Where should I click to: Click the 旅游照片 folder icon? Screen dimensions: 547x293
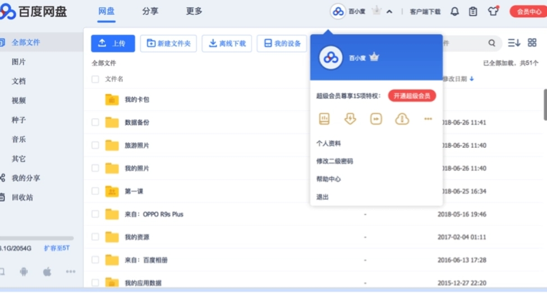(112, 145)
